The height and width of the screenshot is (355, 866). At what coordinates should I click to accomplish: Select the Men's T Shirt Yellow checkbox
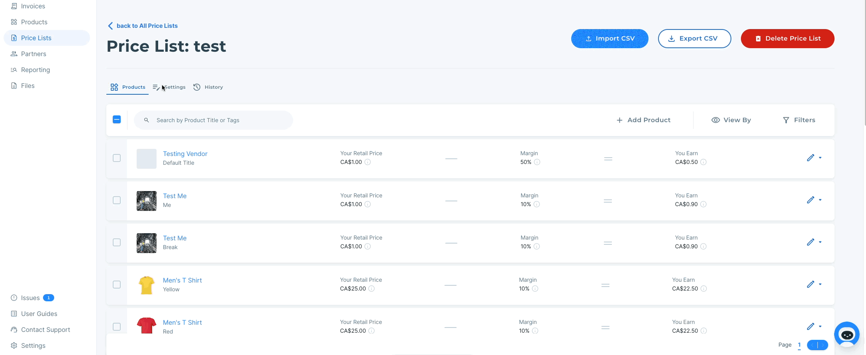tap(117, 285)
